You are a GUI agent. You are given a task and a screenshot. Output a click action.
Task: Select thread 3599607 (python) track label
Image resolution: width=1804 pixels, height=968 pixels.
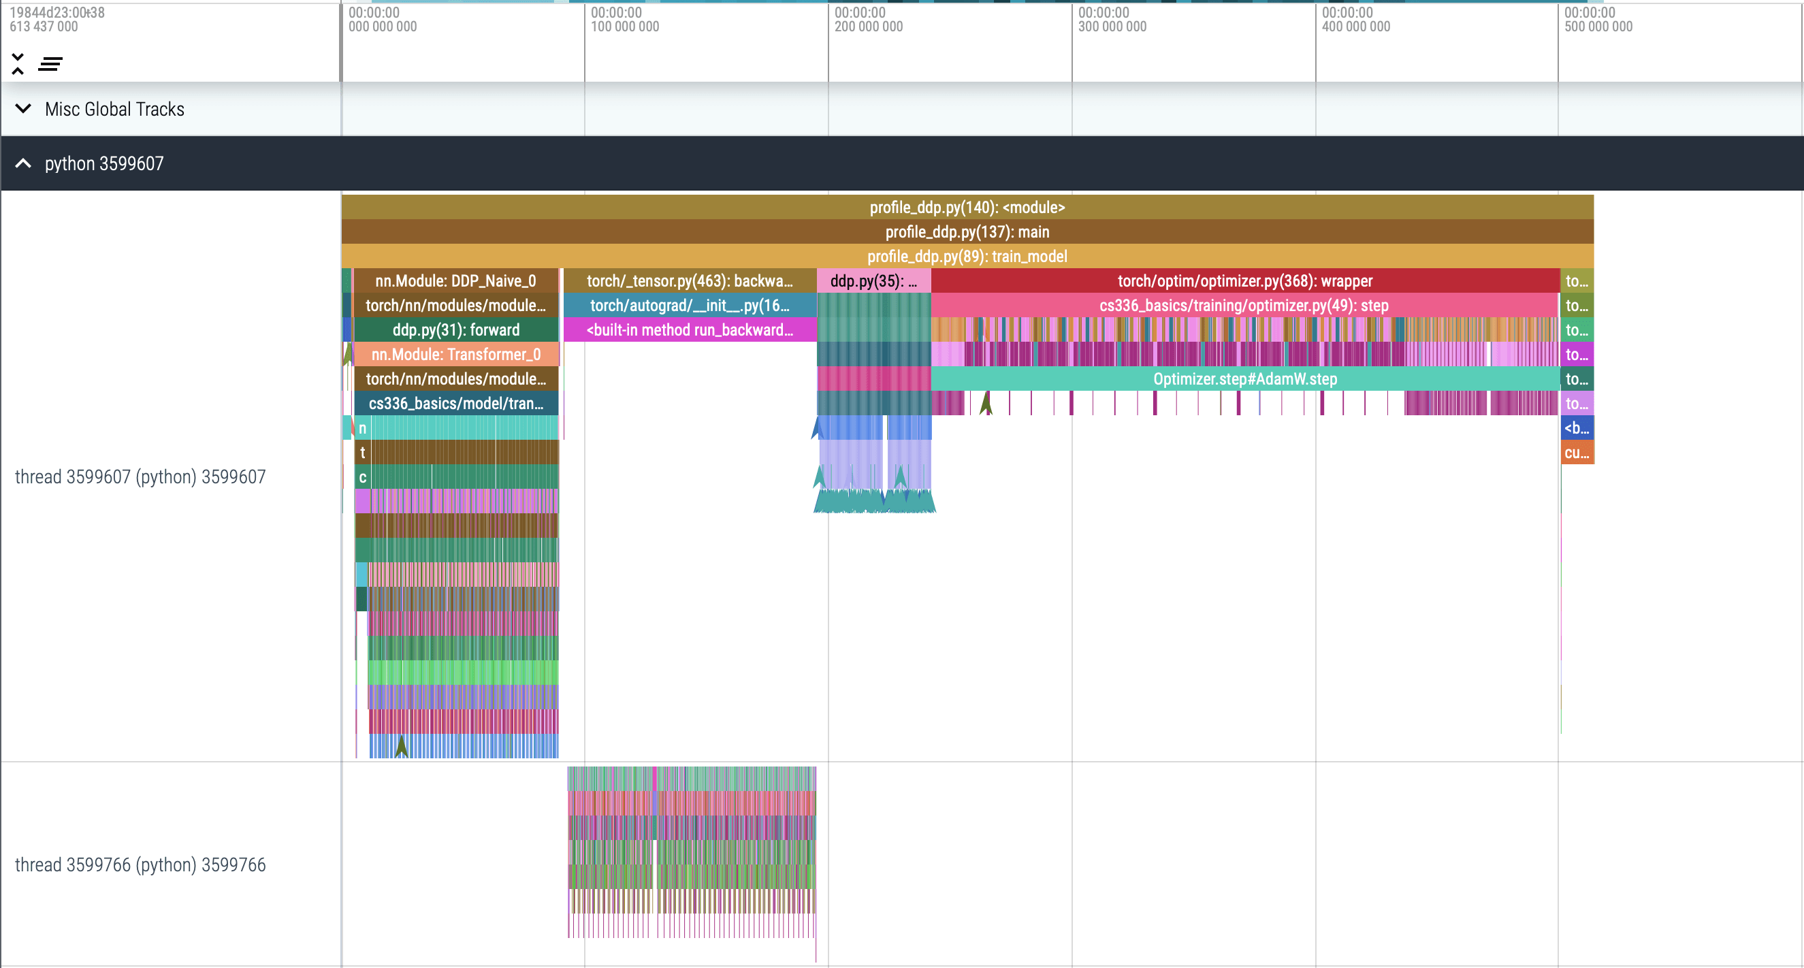(x=140, y=477)
